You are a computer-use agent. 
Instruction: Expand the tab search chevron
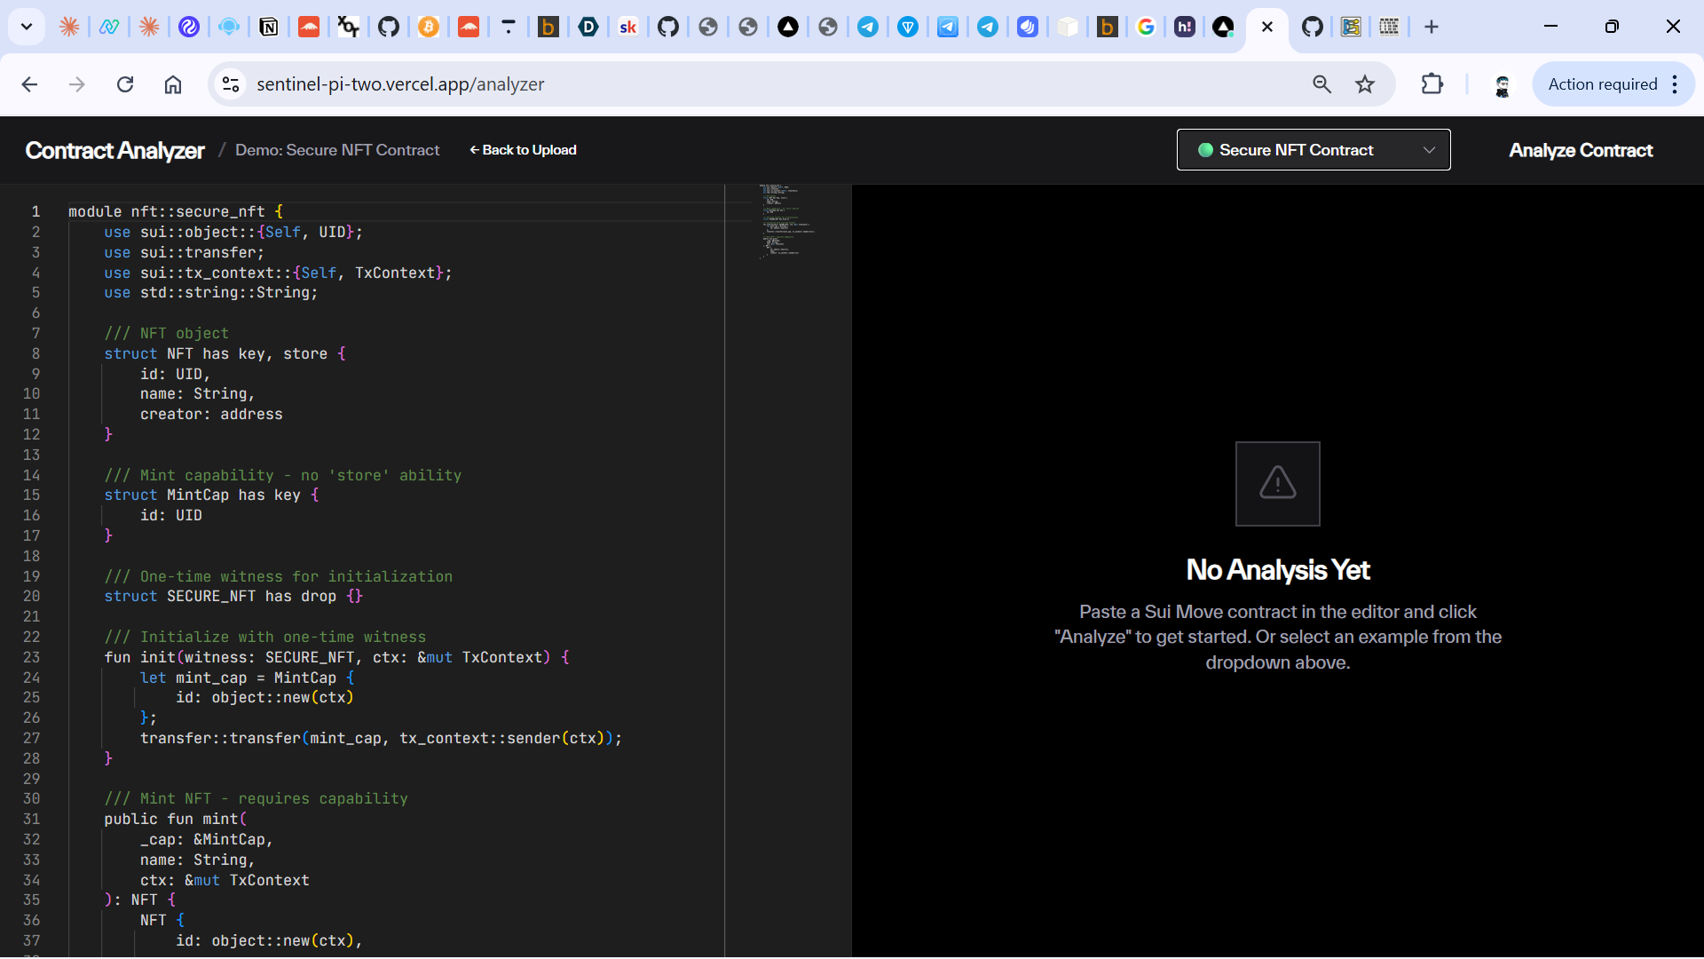[27, 27]
